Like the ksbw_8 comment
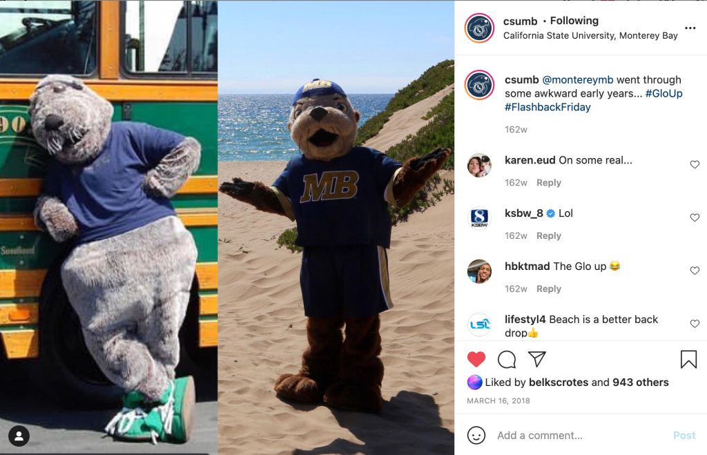The height and width of the screenshot is (455, 707). point(695,218)
